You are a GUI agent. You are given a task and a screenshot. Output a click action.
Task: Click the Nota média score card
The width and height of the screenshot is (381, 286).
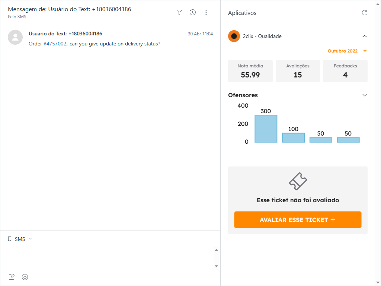point(250,71)
